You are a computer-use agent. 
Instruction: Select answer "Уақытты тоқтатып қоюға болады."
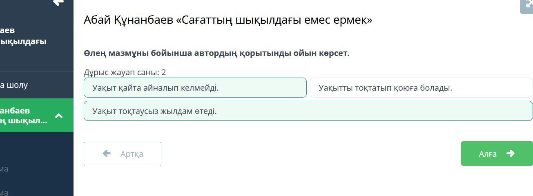(x=421, y=88)
